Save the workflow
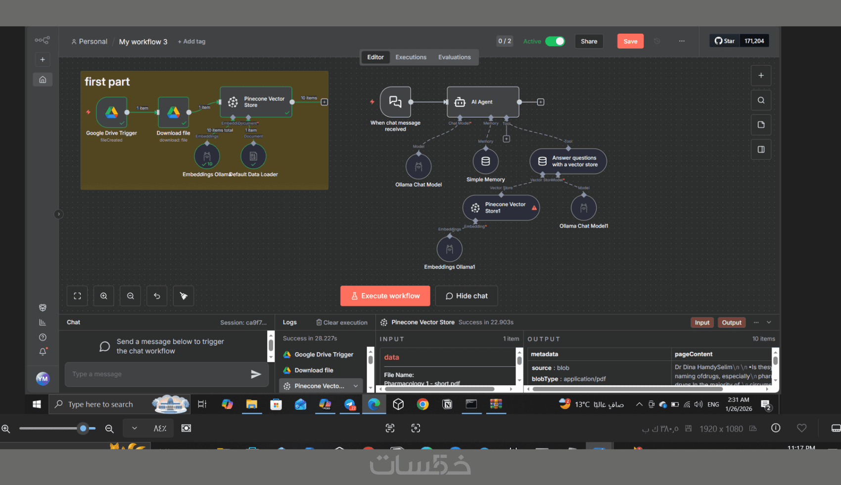841x485 pixels. 630,41
